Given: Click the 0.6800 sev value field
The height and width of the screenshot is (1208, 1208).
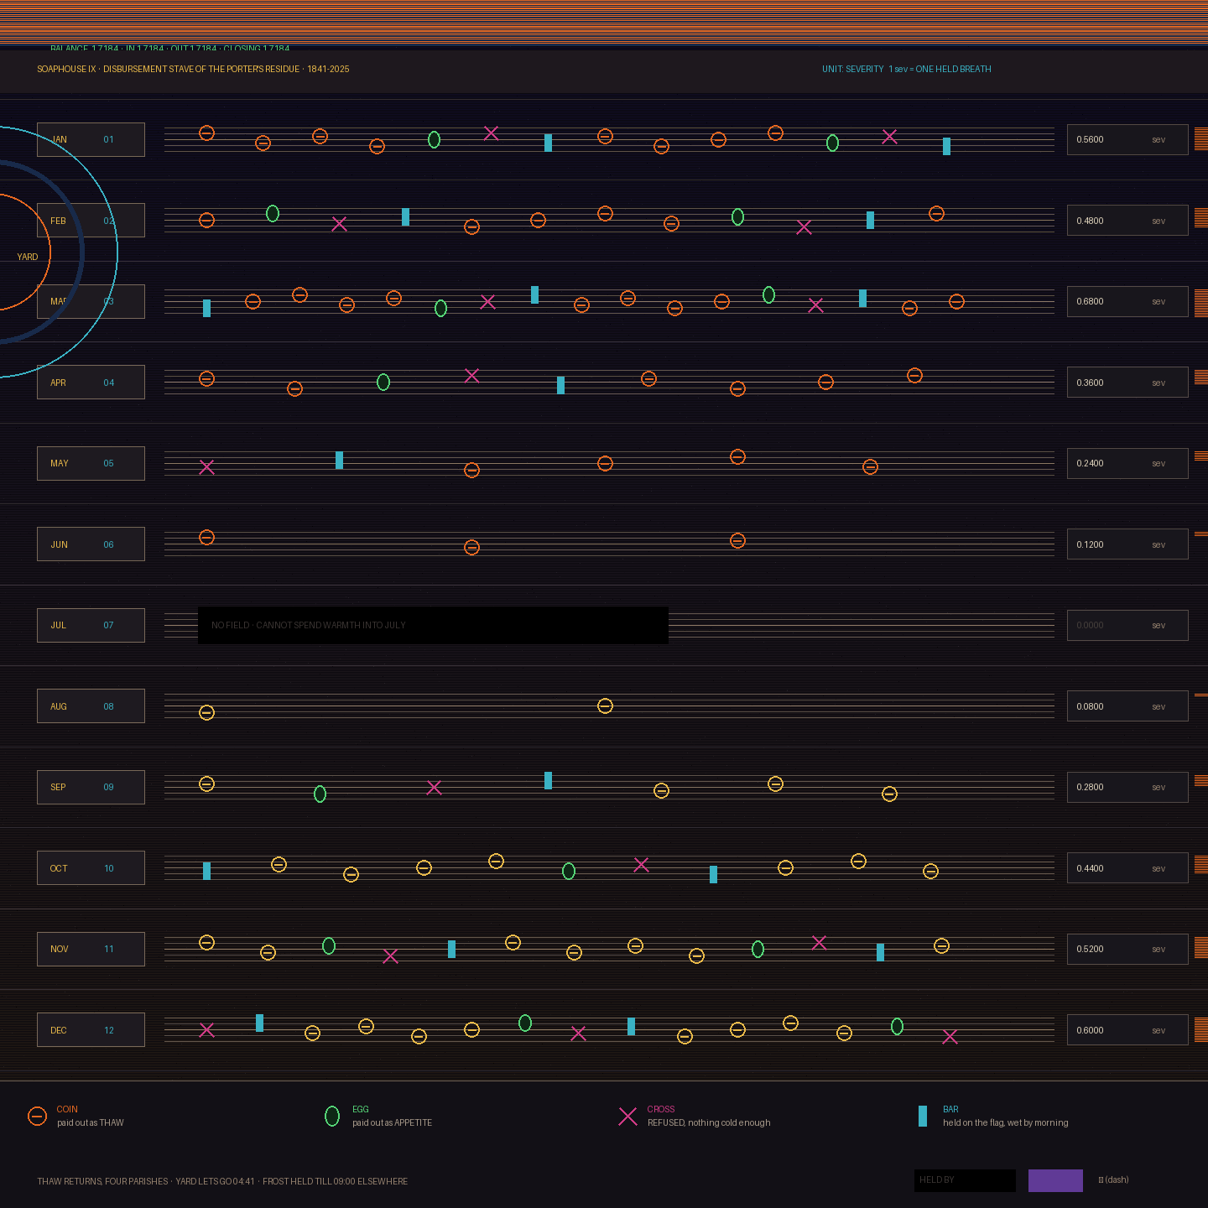Looking at the screenshot, I should click(x=1127, y=302).
